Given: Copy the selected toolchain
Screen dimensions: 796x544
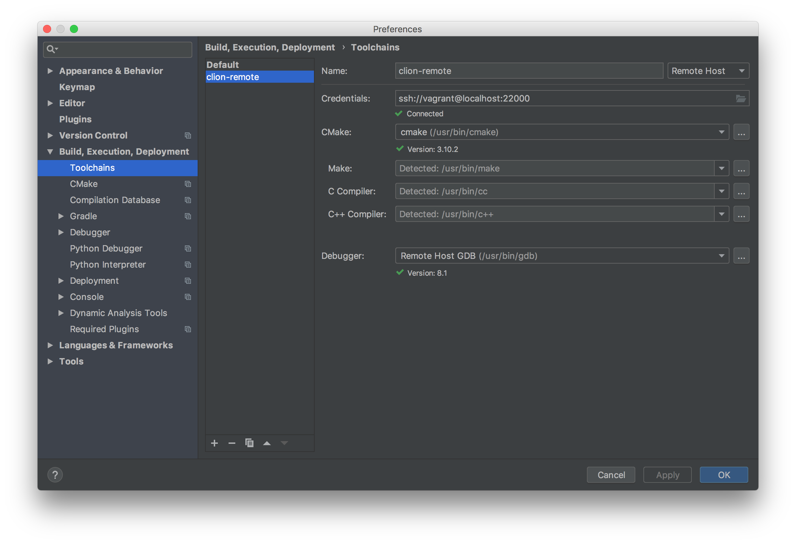Looking at the screenshot, I should 249,443.
